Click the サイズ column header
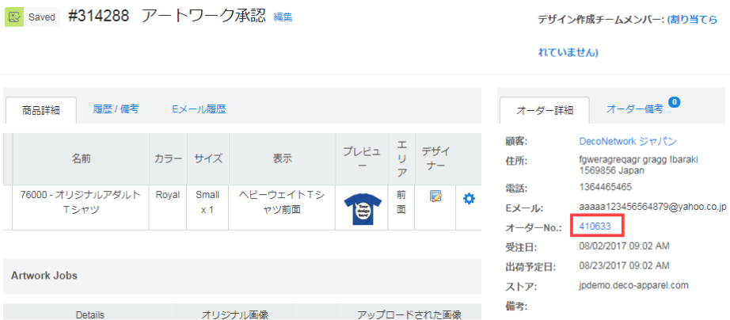Image resolution: width=730 pixels, height=320 pixels. pyautogui.click(x=208, y=158)
